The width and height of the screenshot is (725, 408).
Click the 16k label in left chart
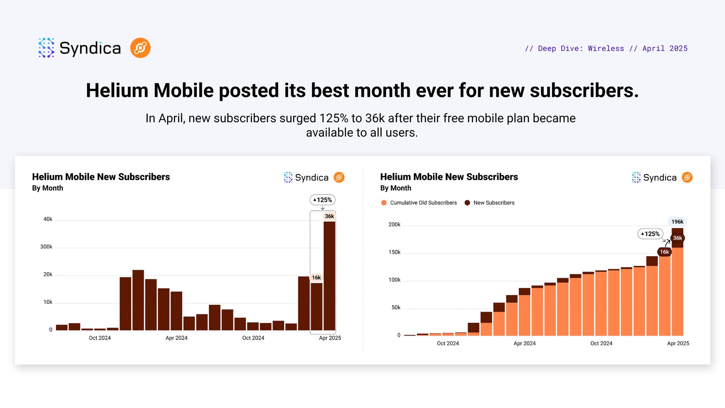pos(316,277)
